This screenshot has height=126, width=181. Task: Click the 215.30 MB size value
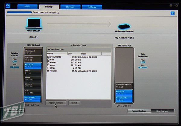76,60
